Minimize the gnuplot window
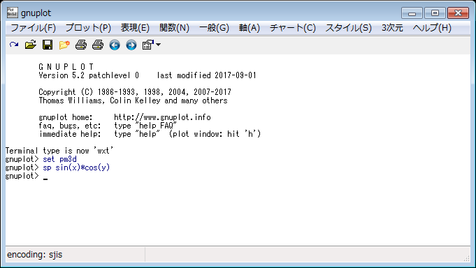The height and width of the screenshot is (268, 476). click(412, 13)
